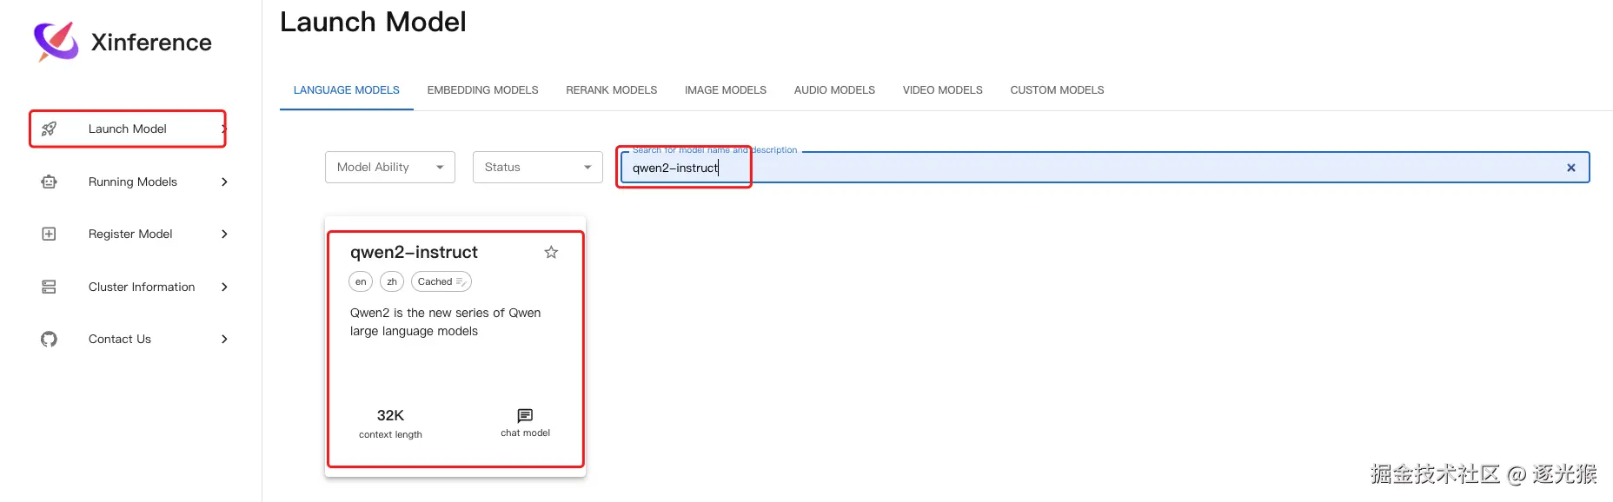This screenshot has width=1613, height=502.
Task: Click the server icon beside Cluster Information
Action: point(50,287)
